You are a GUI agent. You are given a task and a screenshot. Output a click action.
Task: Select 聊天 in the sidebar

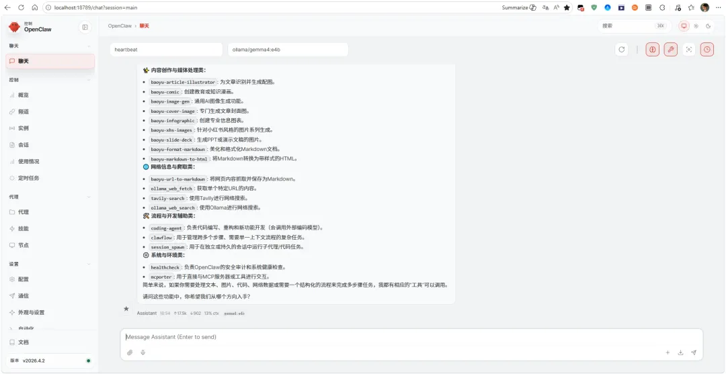point(50,61)
